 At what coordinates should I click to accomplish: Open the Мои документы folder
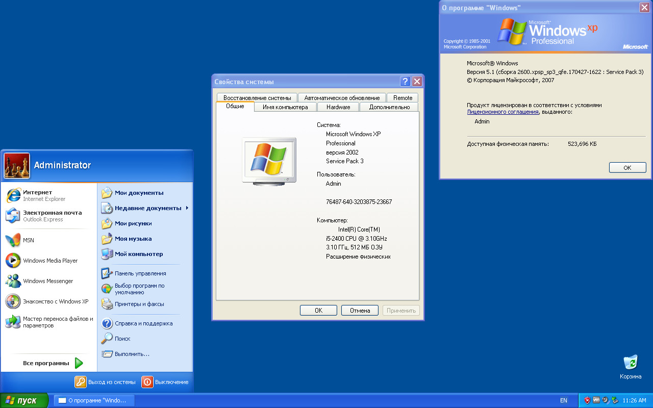point(144,193)
